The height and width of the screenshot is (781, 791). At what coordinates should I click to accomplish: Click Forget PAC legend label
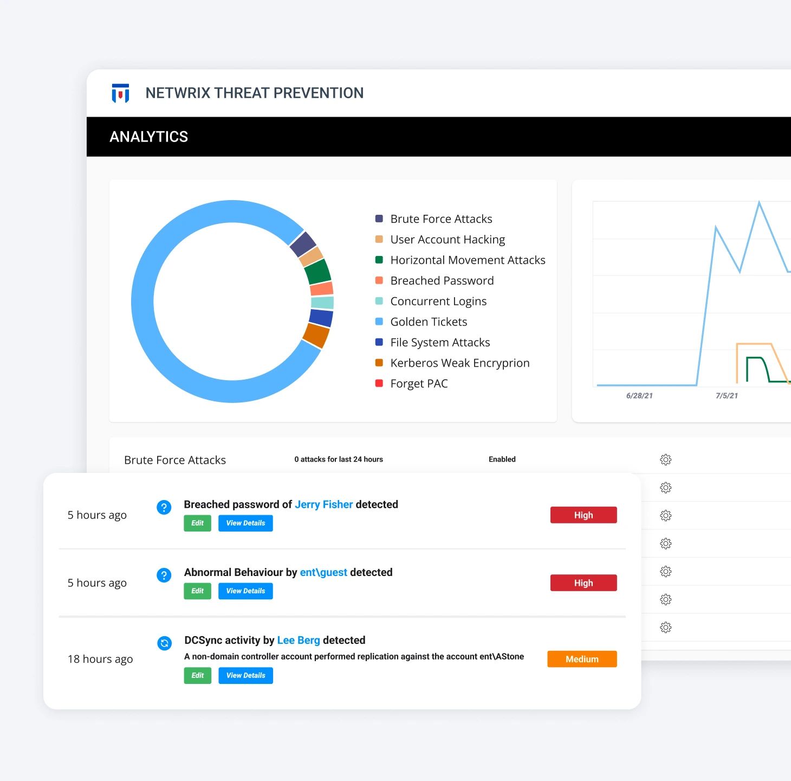pos(419,383)
